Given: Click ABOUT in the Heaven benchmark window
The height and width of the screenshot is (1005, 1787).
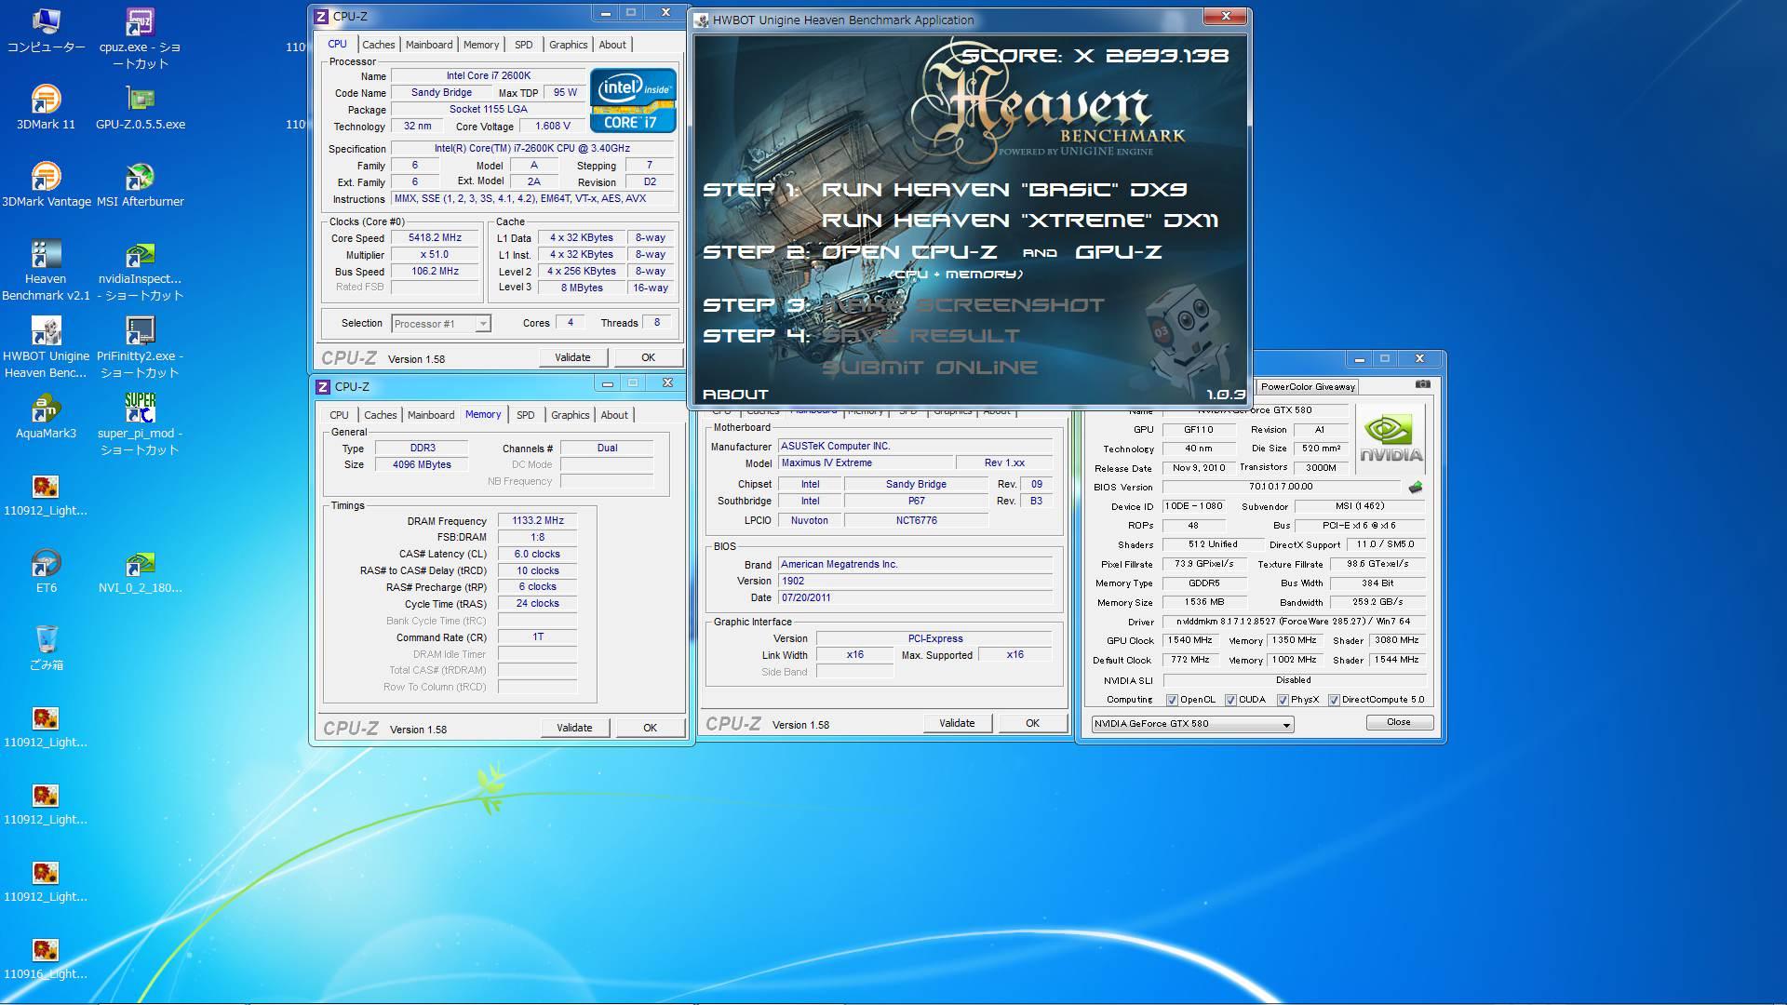Looking at the screenshot, I should 735,395.
